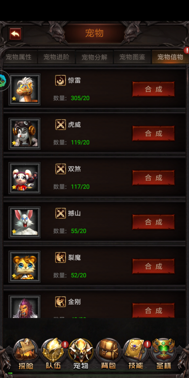Select the 宠物 beast icon in bottom bar
The image size is (189, 378).
point(81,354)
